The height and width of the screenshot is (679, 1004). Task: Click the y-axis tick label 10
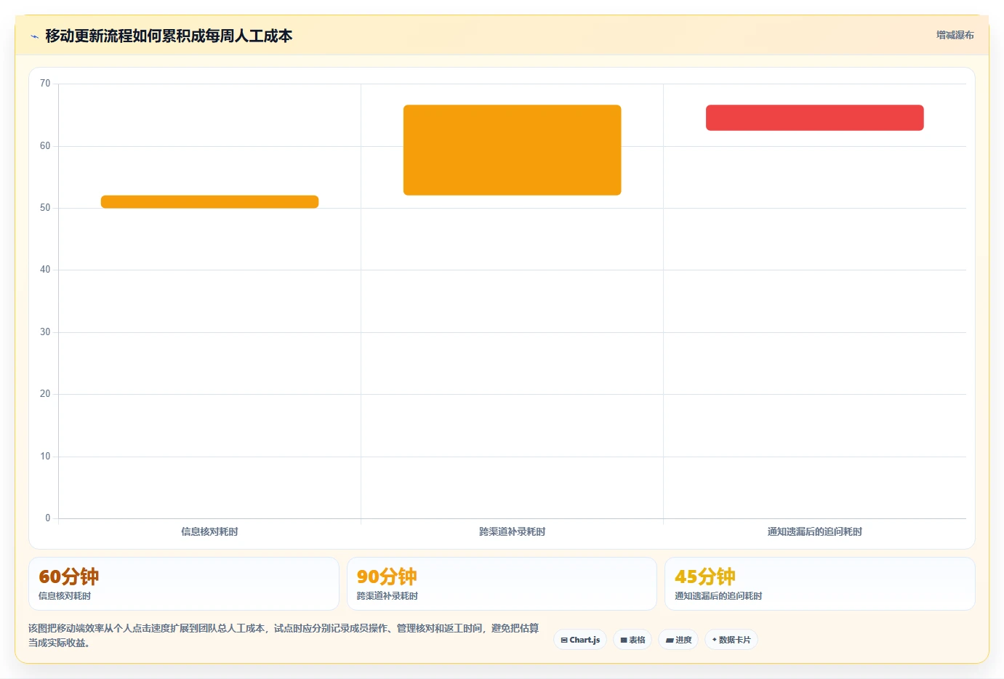pos(45,457)
